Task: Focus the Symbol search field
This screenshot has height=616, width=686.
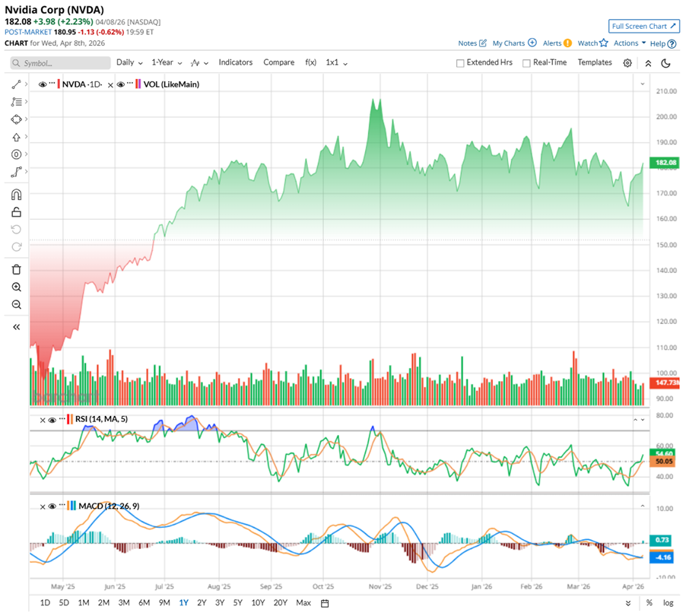Action: click(x=60, y=63)
